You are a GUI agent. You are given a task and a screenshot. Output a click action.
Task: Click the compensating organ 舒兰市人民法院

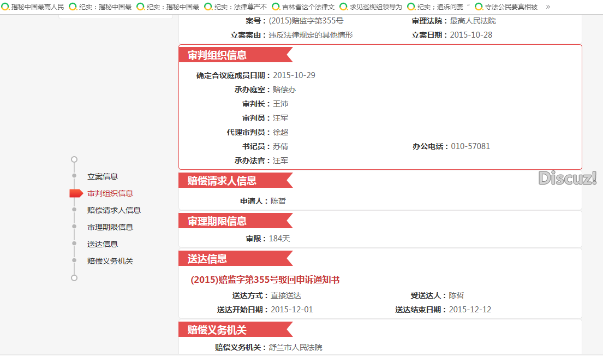point(295,347)
